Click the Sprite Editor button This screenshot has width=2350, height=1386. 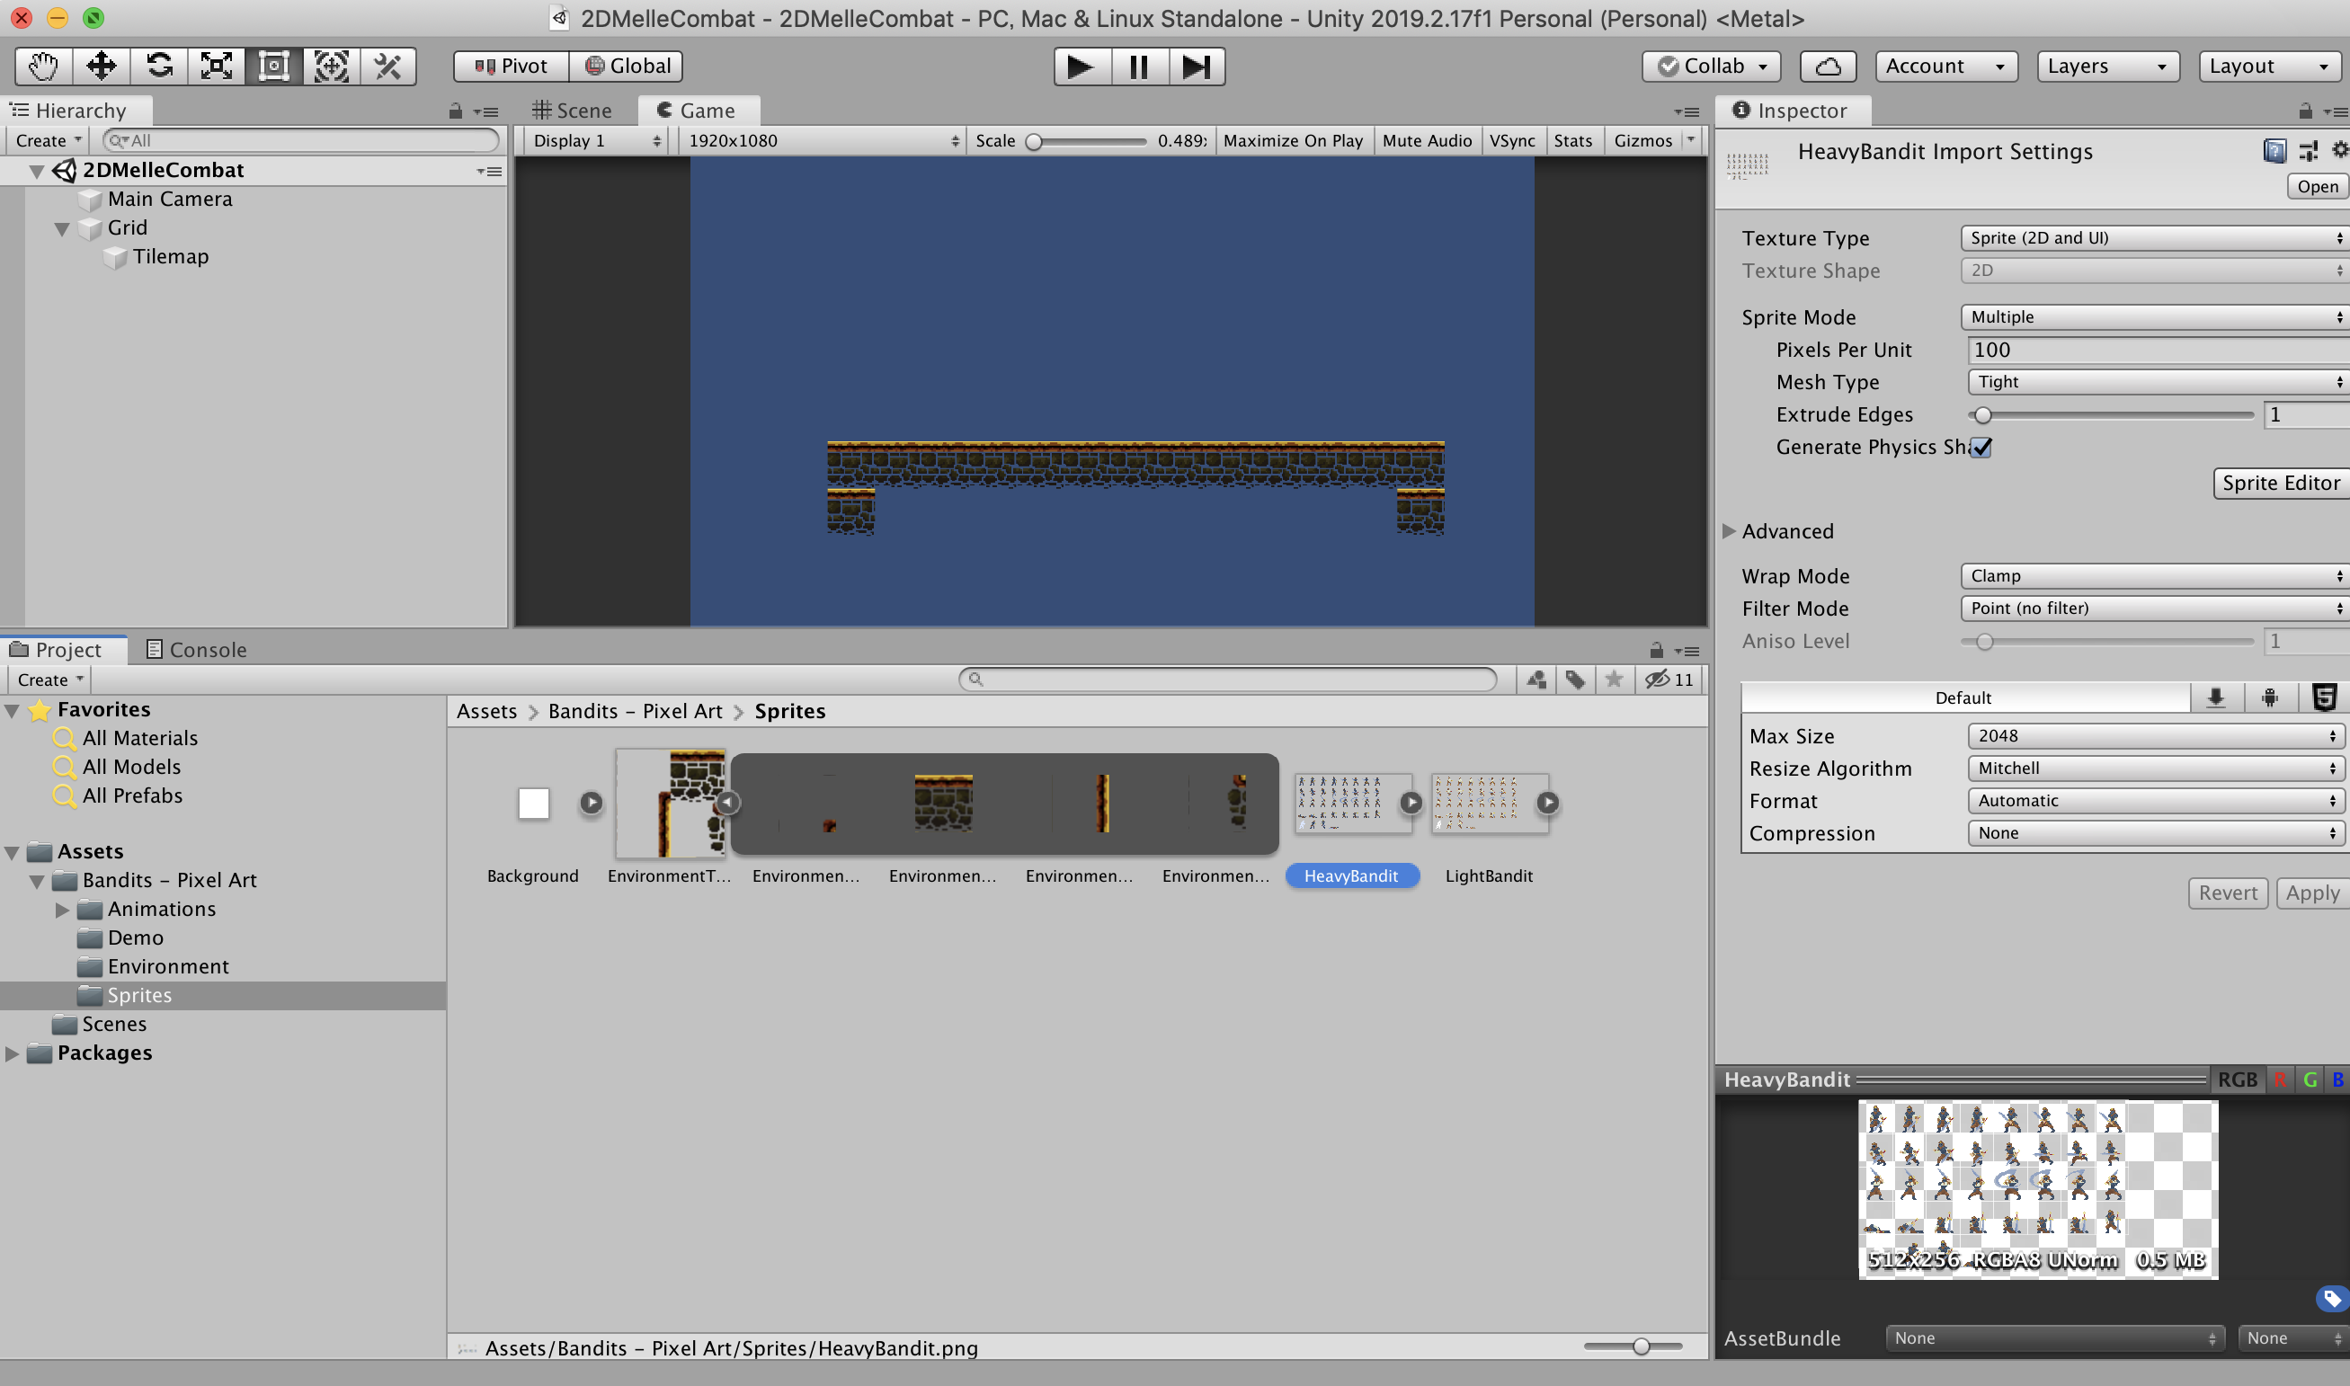tap(2280, 484)
